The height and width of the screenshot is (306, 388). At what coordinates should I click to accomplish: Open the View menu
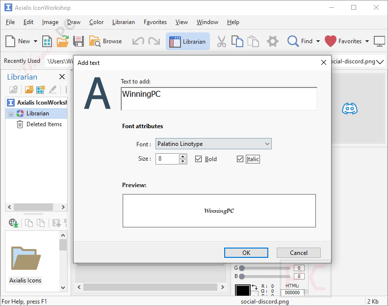click(181, 22)
